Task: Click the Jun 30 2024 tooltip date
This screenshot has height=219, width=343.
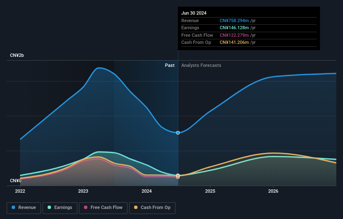Action: click(194, 13)
